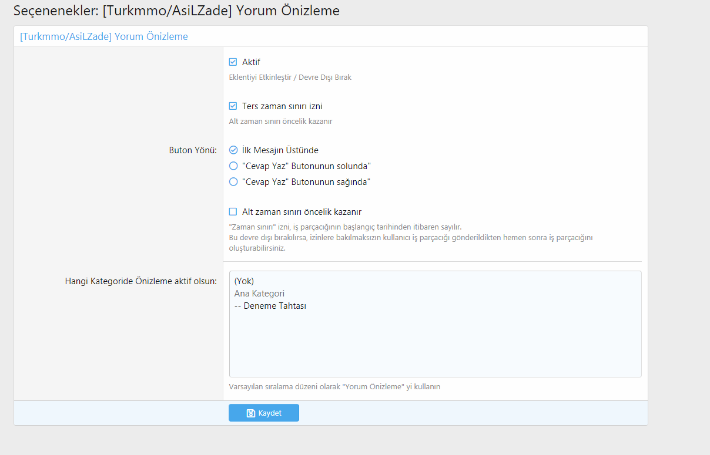This screenshot has width=710, height=455.
Task: Click the Aktif label text
Action: [251, 62]
